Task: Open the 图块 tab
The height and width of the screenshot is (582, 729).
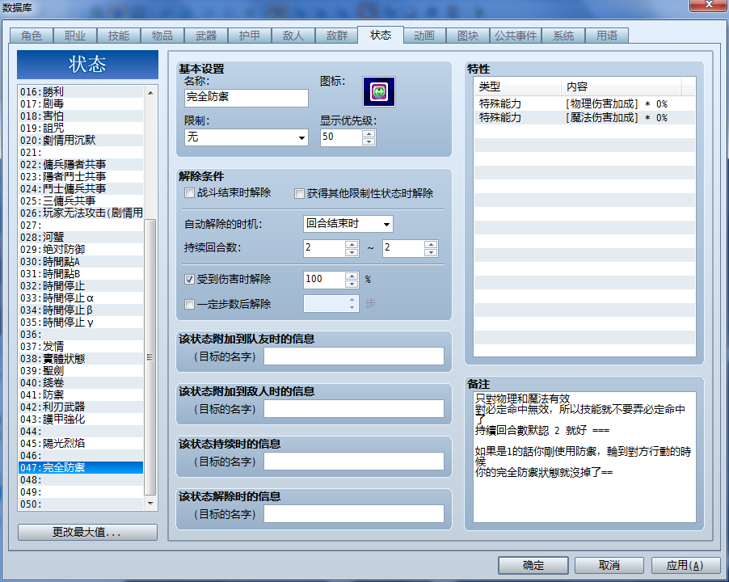Action: (x=468, y=36)
